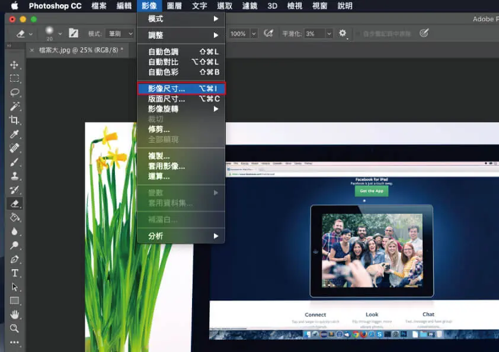Select the Paint Bucket tool
499x352 pixels.
pyautogui.click(x=14, y=218)
